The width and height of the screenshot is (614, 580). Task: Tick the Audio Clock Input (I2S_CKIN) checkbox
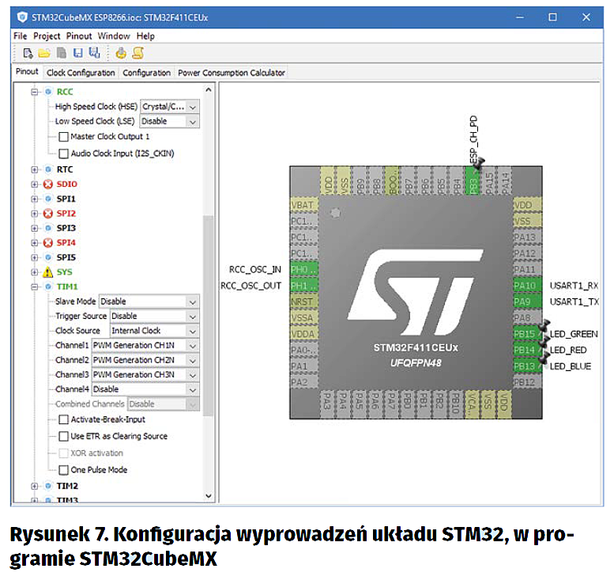[x=64, y=153]
